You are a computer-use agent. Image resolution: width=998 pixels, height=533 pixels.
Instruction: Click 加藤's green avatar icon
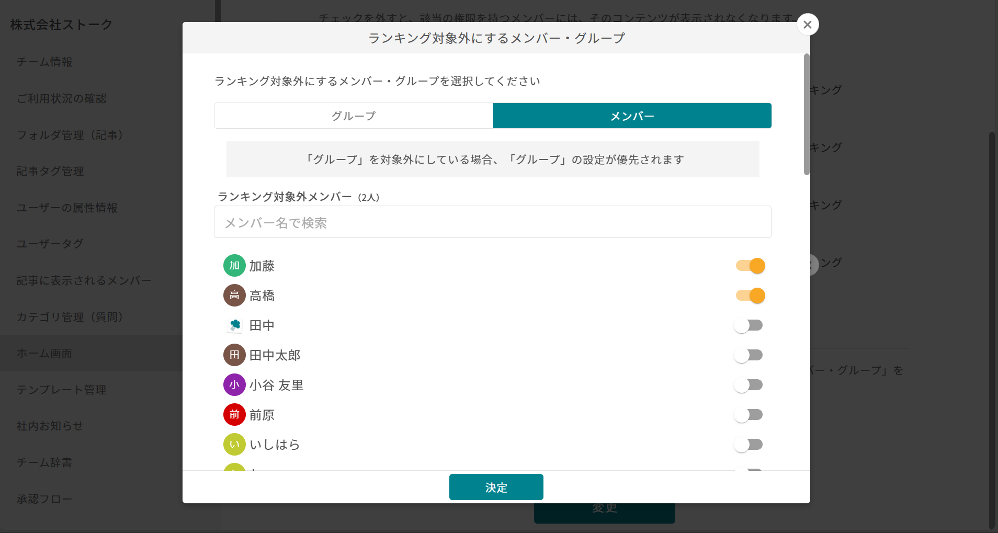coord(234,265)
